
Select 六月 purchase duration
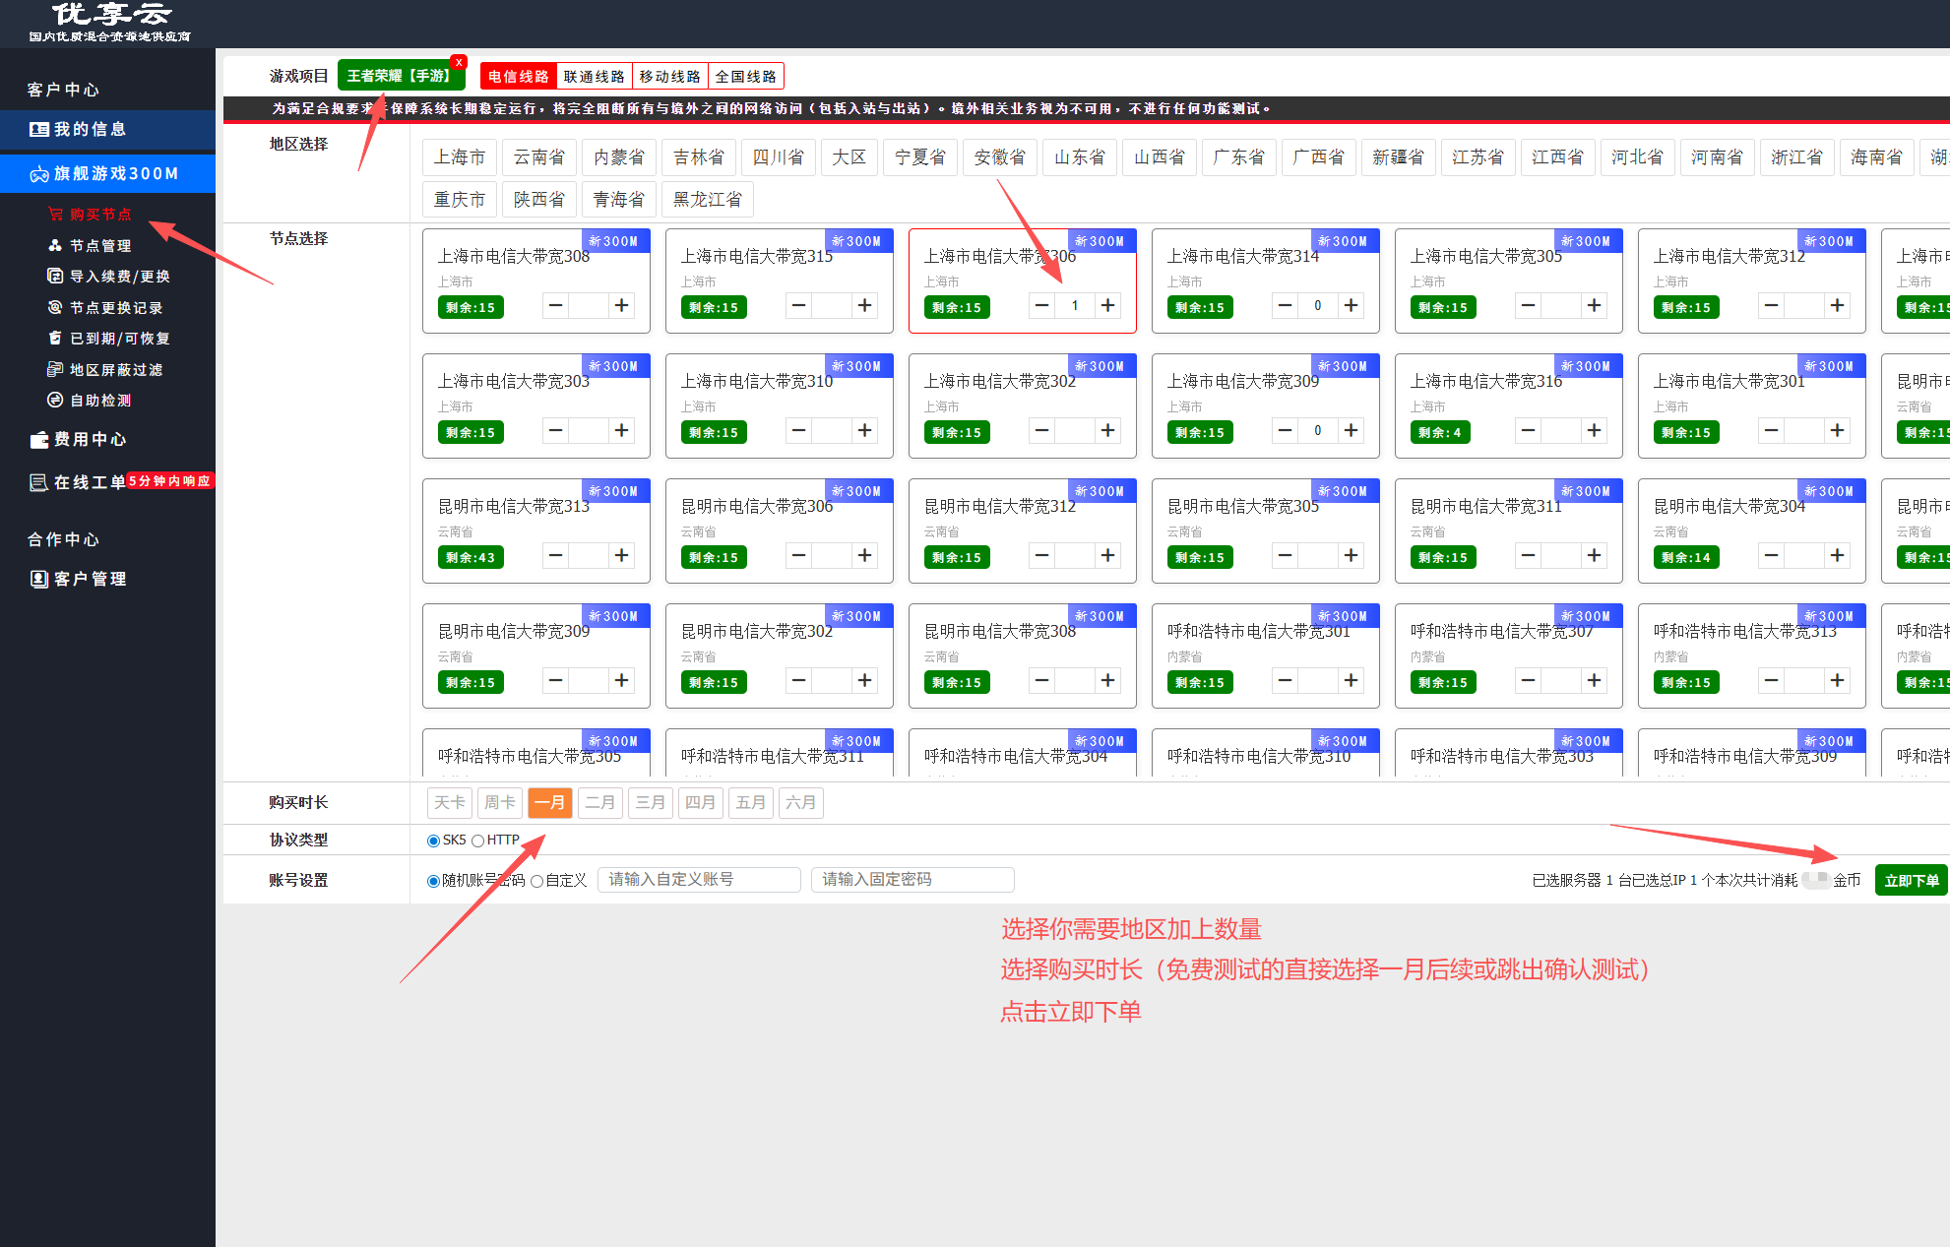click(x=801, y=802)
